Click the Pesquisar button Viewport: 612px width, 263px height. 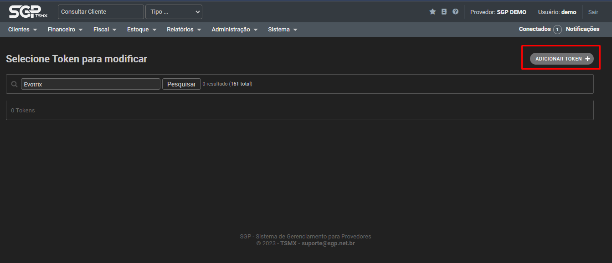181,84
